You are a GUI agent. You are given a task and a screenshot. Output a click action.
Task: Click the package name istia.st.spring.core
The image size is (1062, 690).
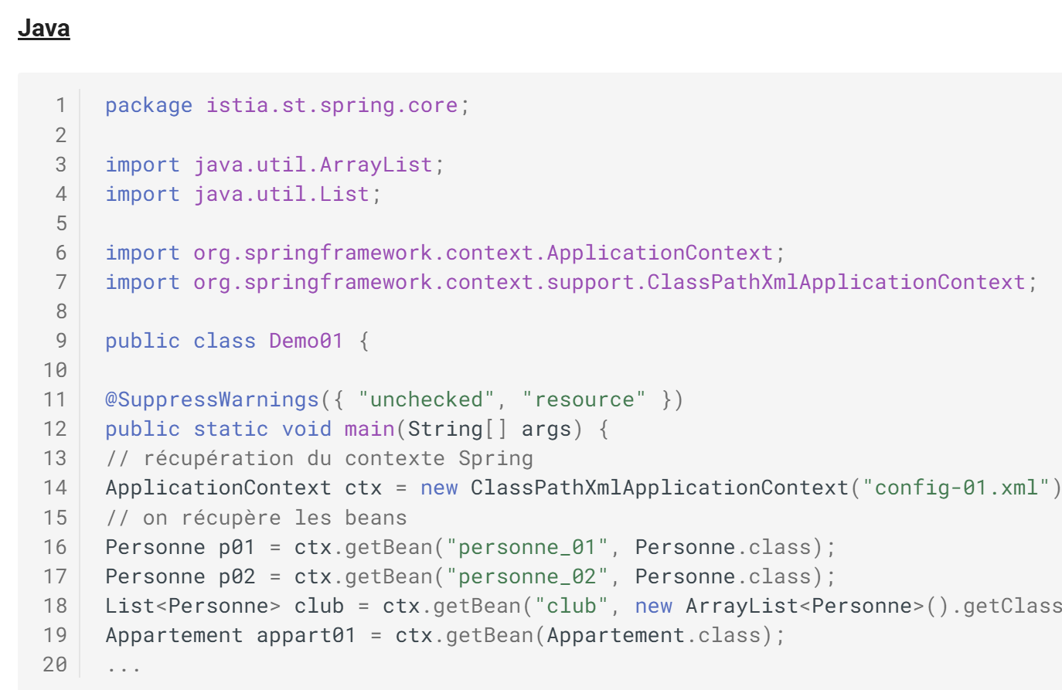pyautogui.click(x=332, y=105)
